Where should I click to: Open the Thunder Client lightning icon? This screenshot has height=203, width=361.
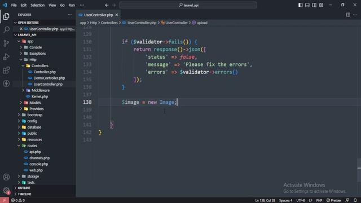tap(6, 83)
